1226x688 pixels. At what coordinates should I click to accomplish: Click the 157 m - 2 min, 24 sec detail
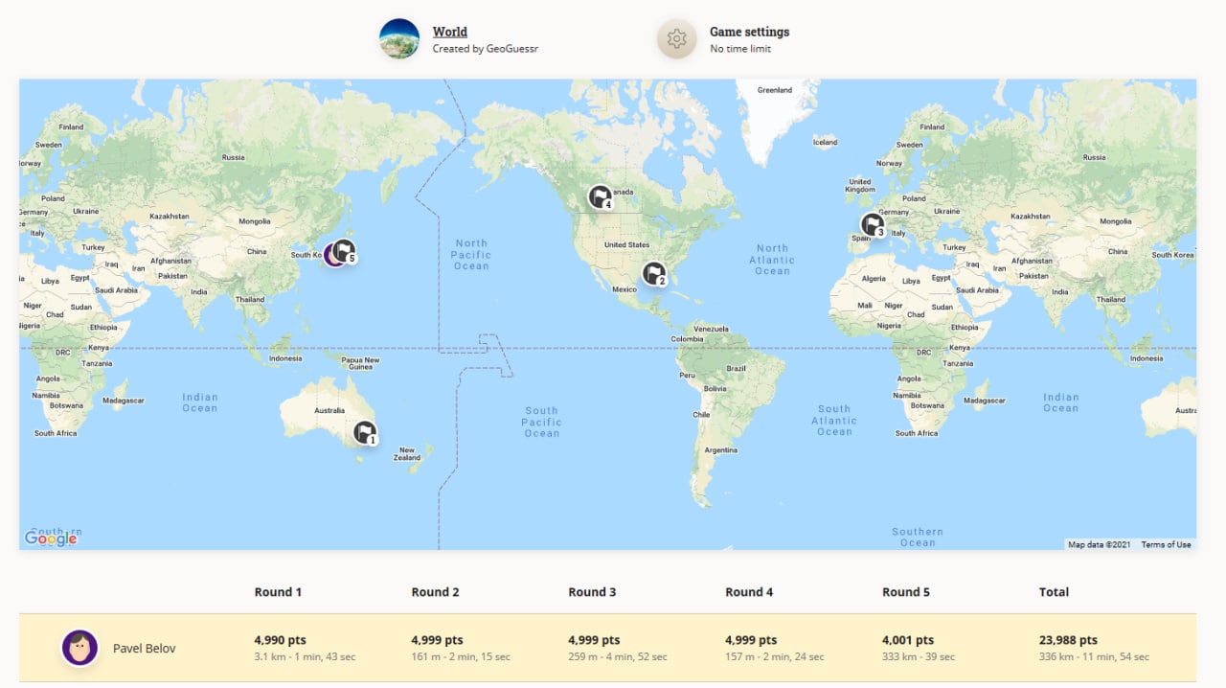(775, 657)
